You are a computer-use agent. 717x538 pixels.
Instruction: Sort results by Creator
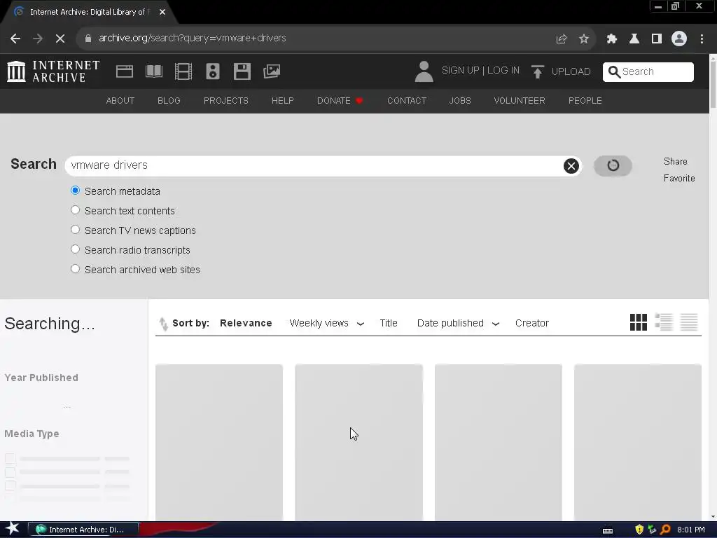[x=532, y=324]
